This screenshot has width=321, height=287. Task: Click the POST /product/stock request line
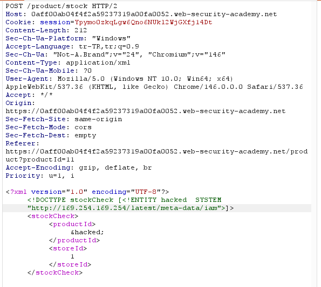[x=61, y=6]
